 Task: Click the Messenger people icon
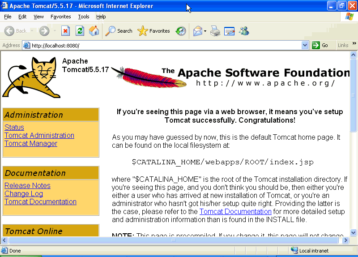[x=244, y=31]
